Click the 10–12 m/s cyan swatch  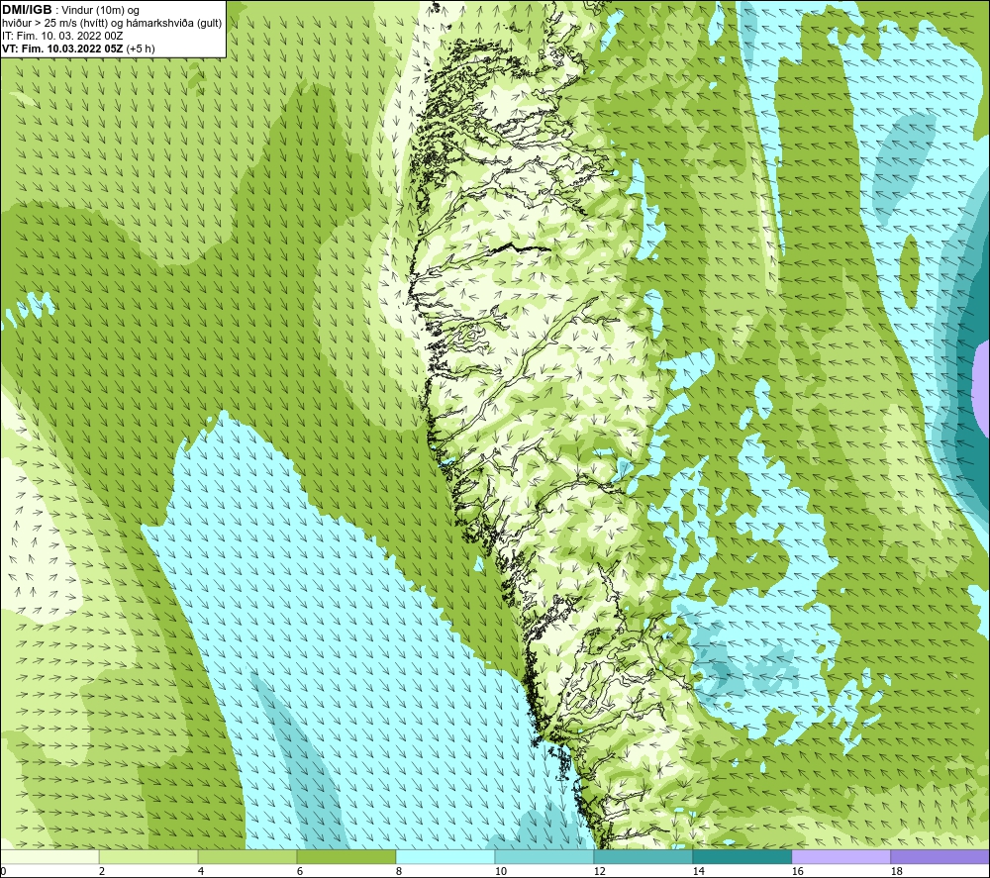point(544,856)
